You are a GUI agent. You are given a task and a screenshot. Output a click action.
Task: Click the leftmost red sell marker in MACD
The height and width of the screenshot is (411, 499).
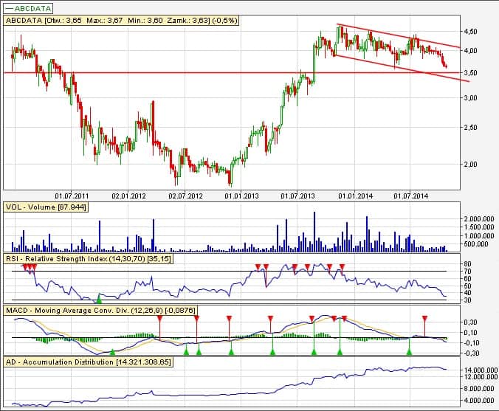coord(159,319)
